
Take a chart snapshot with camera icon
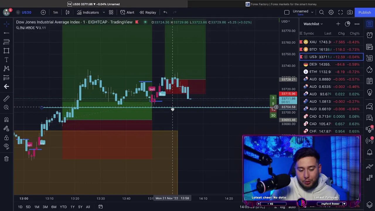[350, 12]
